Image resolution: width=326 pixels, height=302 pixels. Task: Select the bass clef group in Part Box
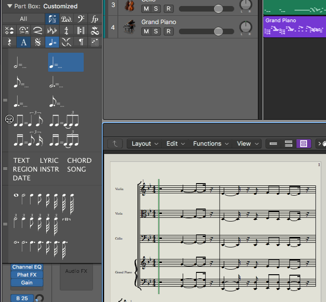coord(80,19)
